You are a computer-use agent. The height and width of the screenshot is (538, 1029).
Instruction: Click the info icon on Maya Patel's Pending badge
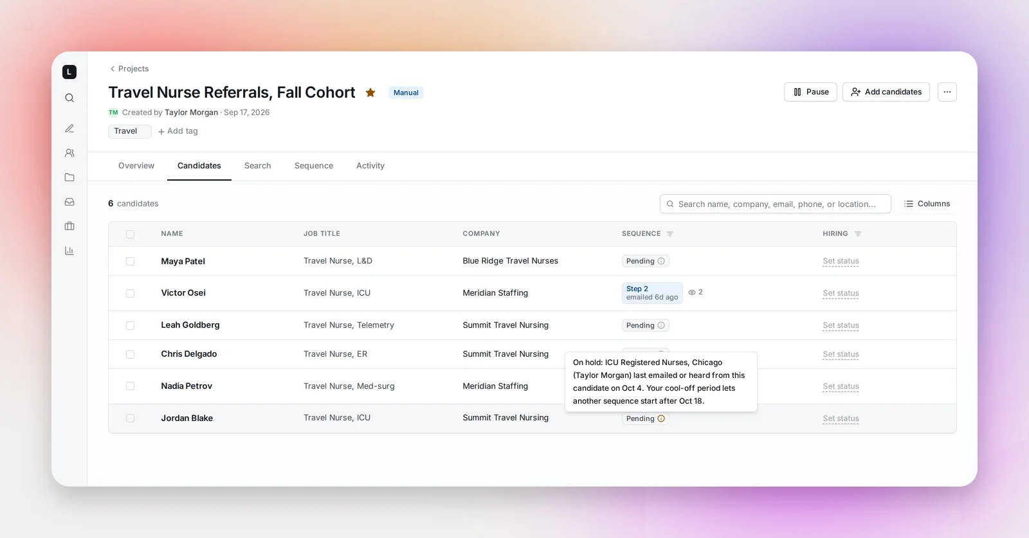tap(661, 261)
